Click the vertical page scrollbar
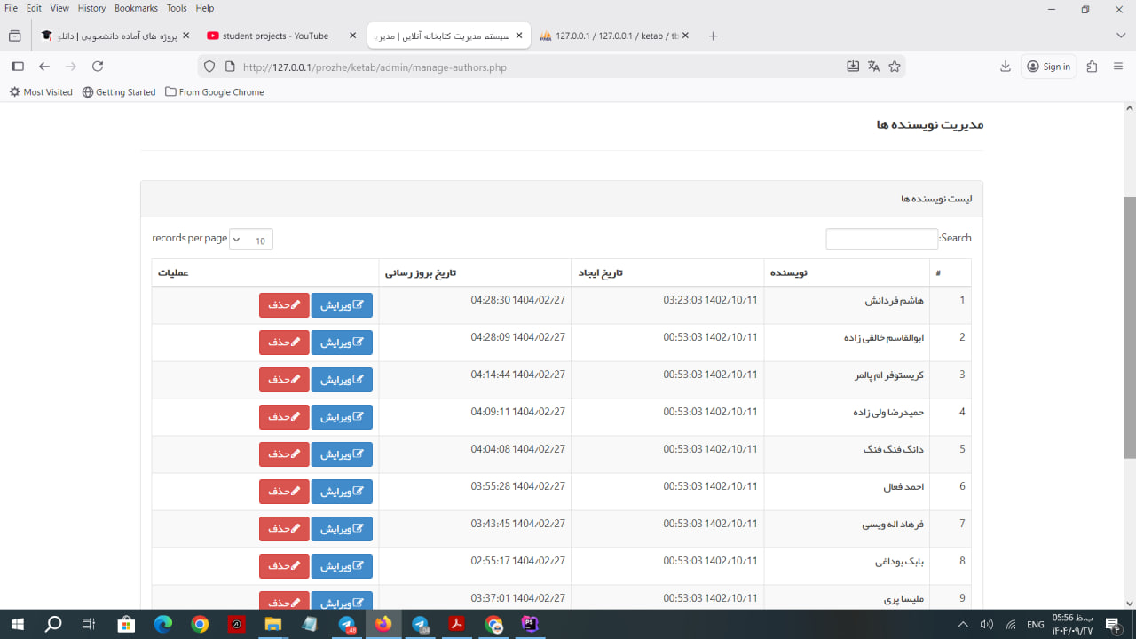The height and width of the screenshot is (639, 1136). [1129, 328]
